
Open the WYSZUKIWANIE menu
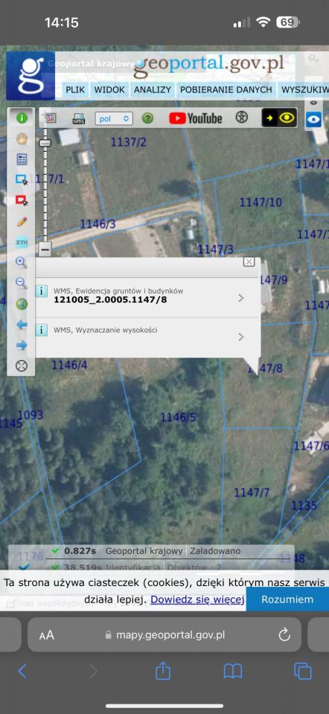pyautogui.click(x=304, y=90)
